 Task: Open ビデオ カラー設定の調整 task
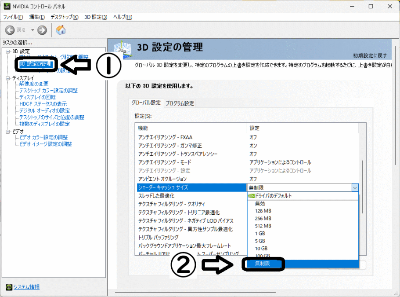click(43, 137)
